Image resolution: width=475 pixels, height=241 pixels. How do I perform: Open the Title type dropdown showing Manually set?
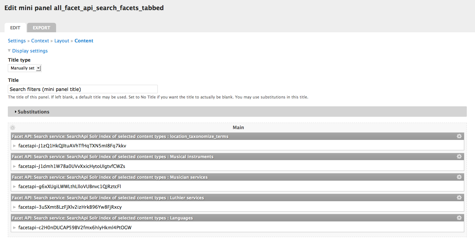24,68
